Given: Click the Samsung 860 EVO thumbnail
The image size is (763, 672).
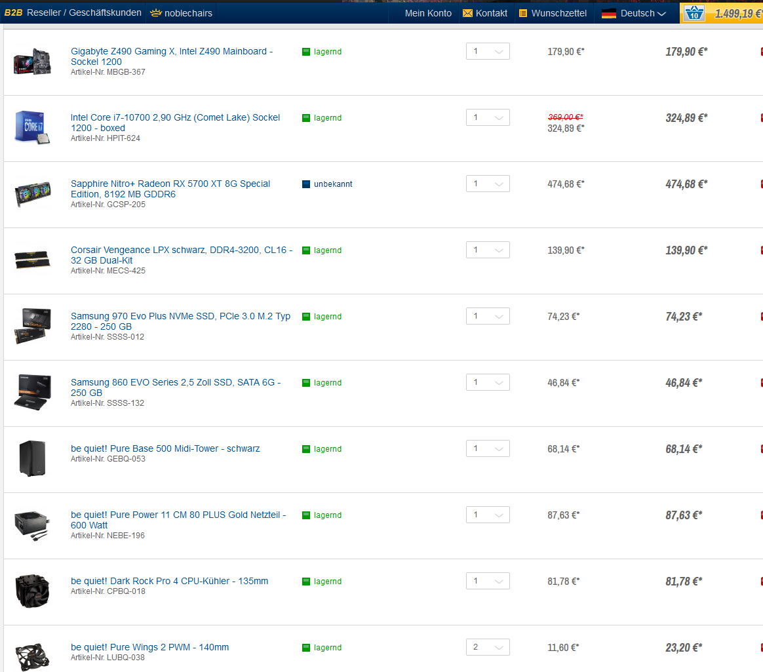Looking at the screenshot, I should [x=33, y=392].
